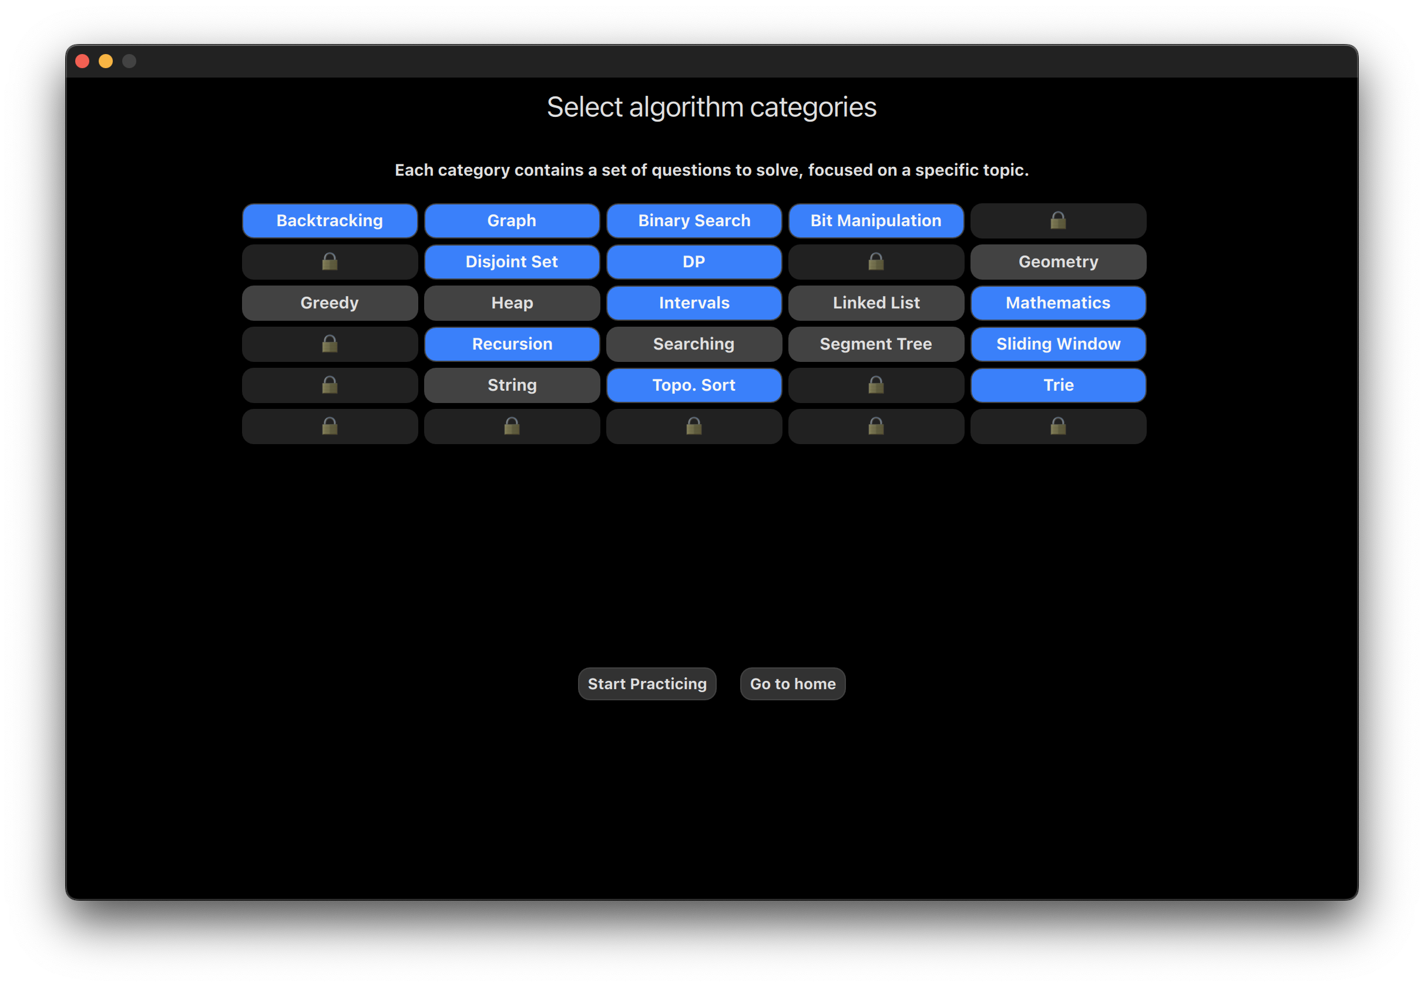Click the lock tile between DP and Geometry
Viewport: 1424px width, 987px height.
876,261
